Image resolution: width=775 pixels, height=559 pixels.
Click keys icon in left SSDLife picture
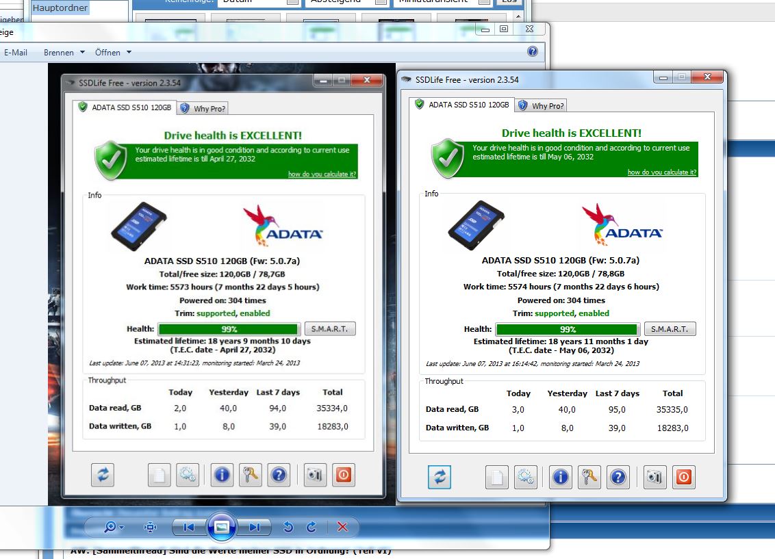coord(251,475)
